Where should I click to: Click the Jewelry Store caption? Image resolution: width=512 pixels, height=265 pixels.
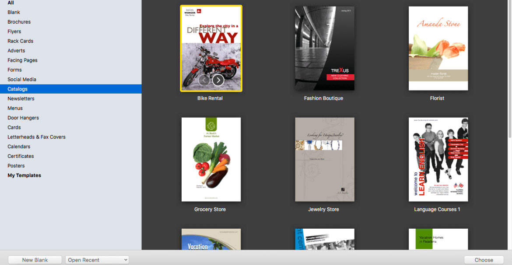click(x=323, y=209)
